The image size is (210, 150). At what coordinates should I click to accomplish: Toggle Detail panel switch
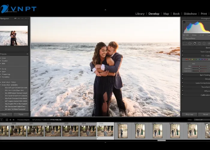click(x=182, y=78)
